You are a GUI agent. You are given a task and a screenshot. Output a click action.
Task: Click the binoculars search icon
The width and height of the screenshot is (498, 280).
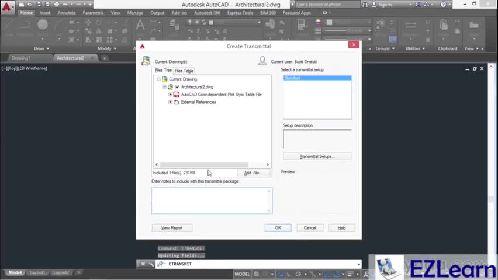pyautogui.click(x=365, y=5)
